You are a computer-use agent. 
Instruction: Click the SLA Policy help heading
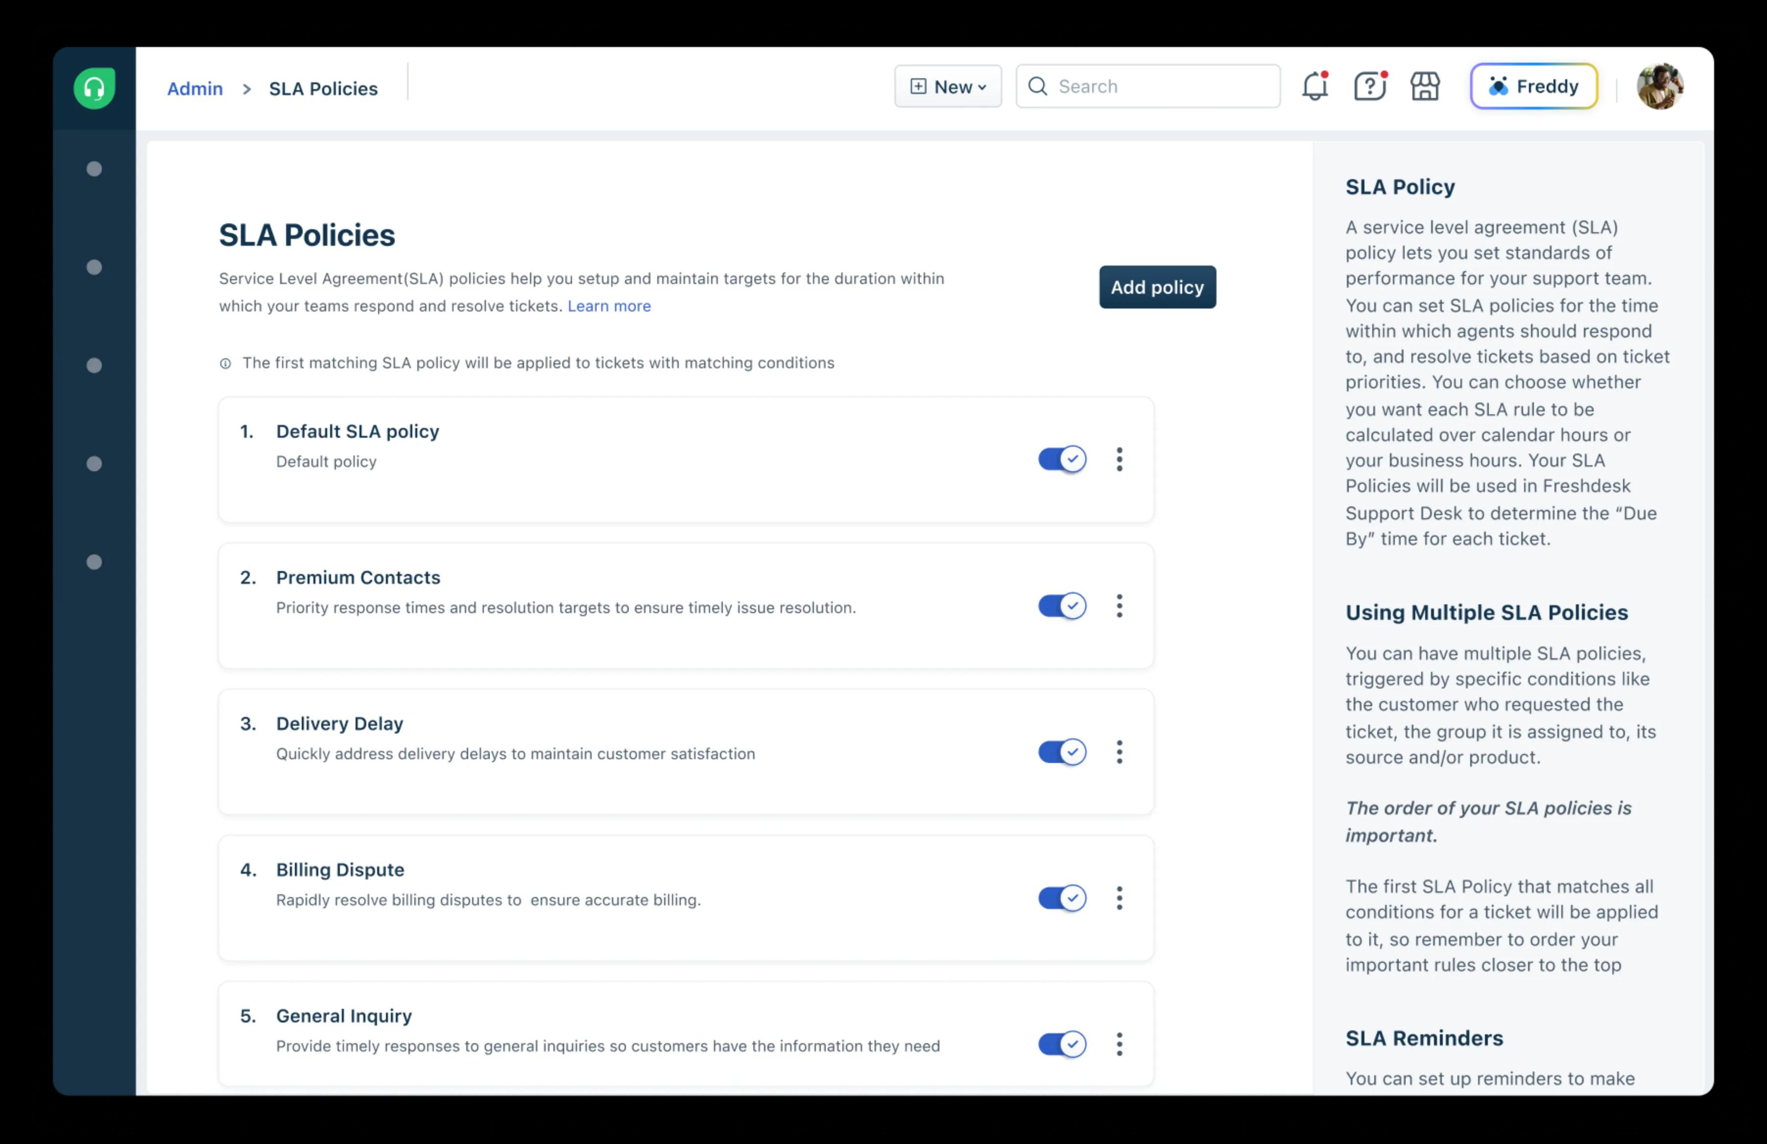1400,187
